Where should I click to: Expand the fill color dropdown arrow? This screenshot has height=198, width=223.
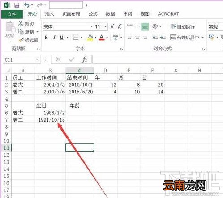[95, 37]
